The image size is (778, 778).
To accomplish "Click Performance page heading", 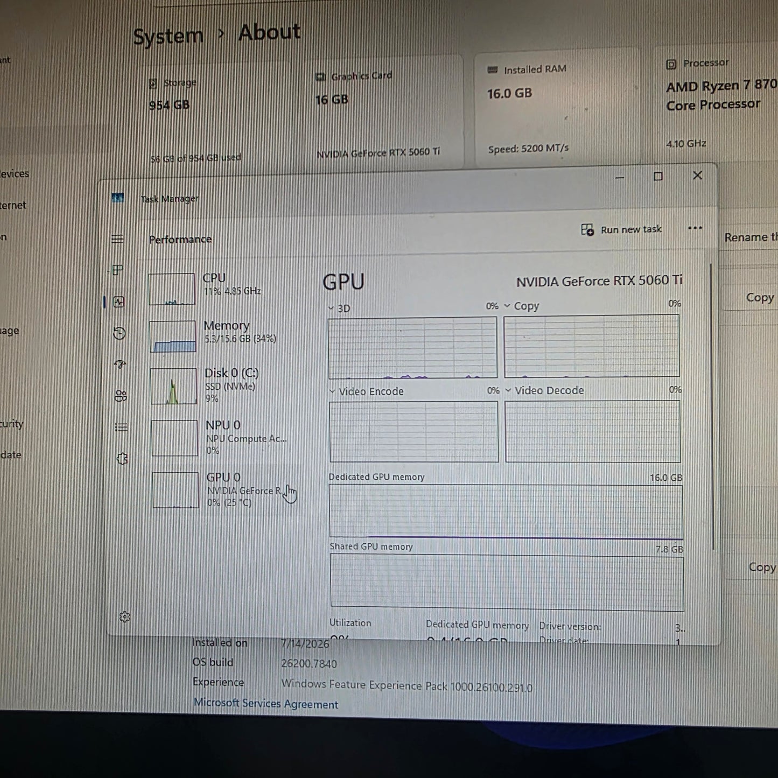I will pyautogui.click(x=180, y=239).
